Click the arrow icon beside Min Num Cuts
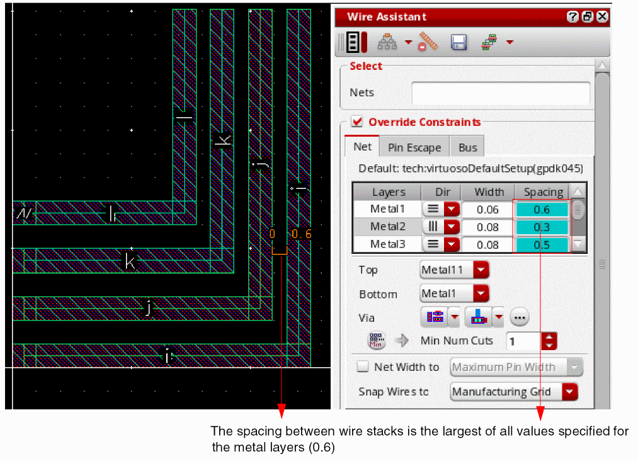Image resolution: width=638 pixels, height=461 pixels. [x=402, y=340]
